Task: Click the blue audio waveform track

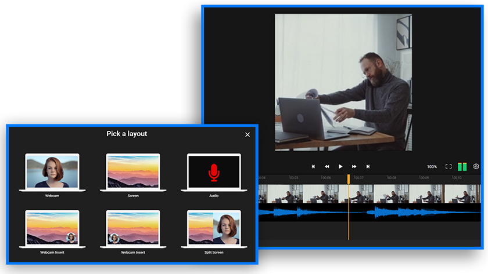Action: 369,212
